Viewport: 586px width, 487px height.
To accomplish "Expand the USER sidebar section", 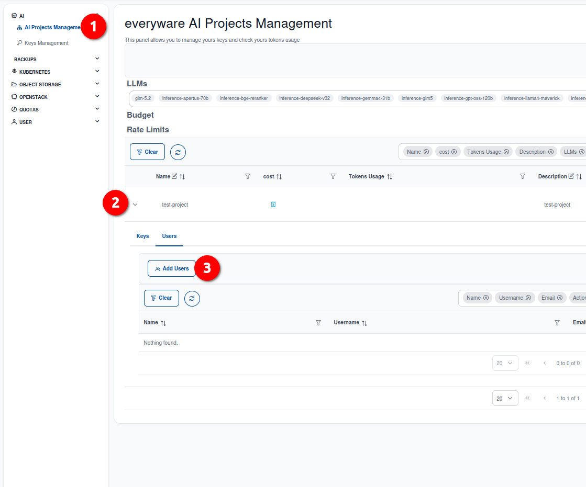I will click(56, 122).
